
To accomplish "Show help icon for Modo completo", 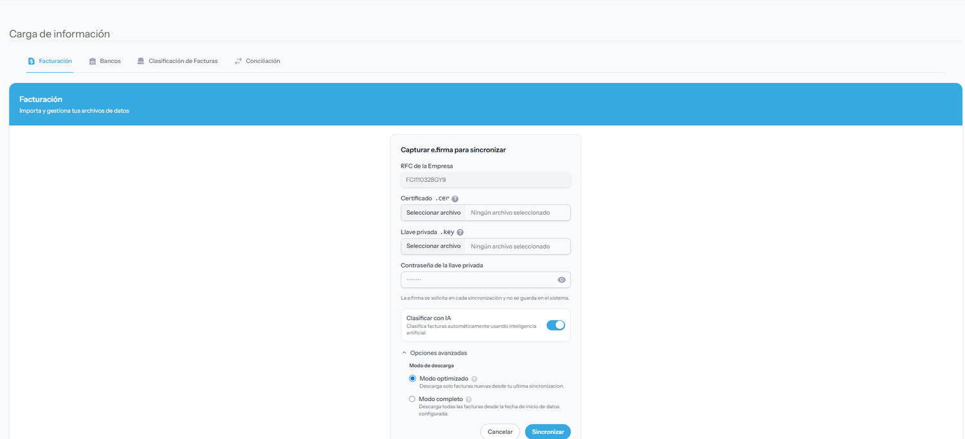I will click(468, 400).
